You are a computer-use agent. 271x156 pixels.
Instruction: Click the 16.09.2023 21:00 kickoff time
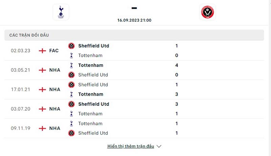click(134, 20)
